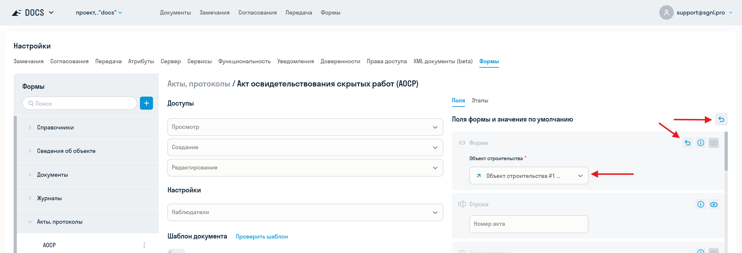Viewport: 742px width, 253px height.
Task: Select the Уведомления settings tab
Action: (296, 61)
